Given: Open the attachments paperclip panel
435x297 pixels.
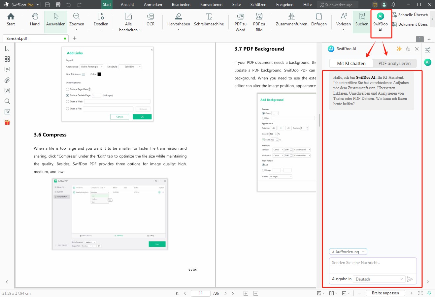Looking at the screenshot, I should click(x=7, y=80).
